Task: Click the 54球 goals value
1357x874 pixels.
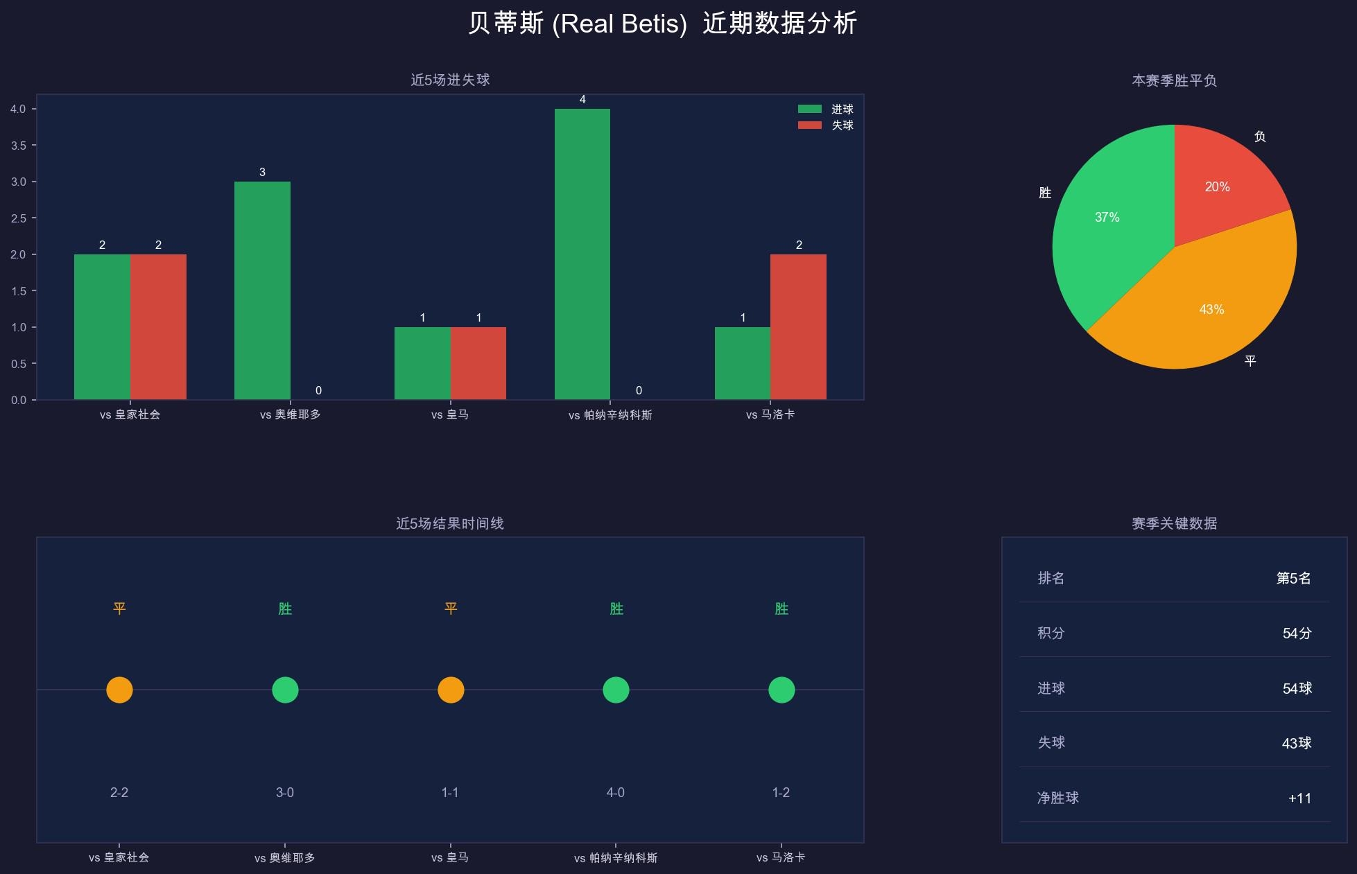Action: point(1297,688)
